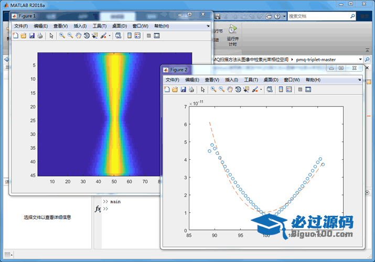Insert Colorbar via Figure 1 toolbar icon
The height and width of the screenshot is (262, 375).
[130, 36]
